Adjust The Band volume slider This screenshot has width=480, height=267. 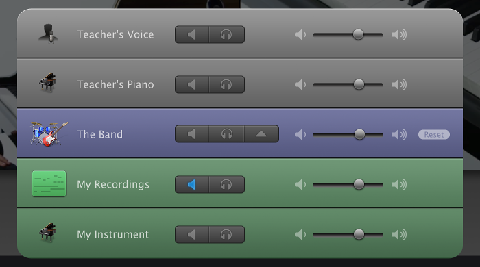tap(359, 134)
